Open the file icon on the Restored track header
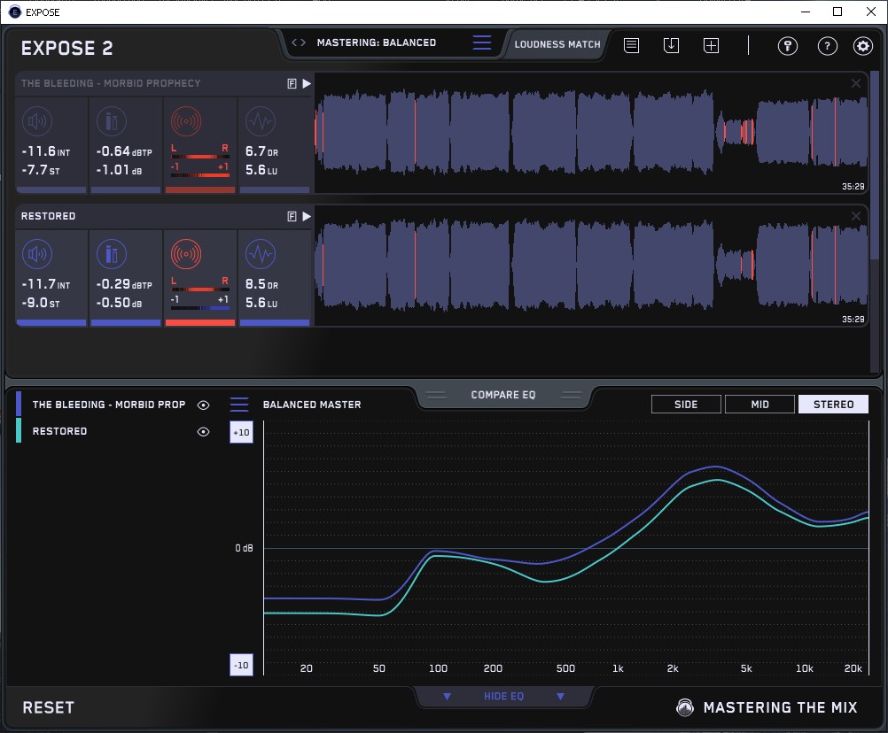888x733 pixels. point(292,216)
